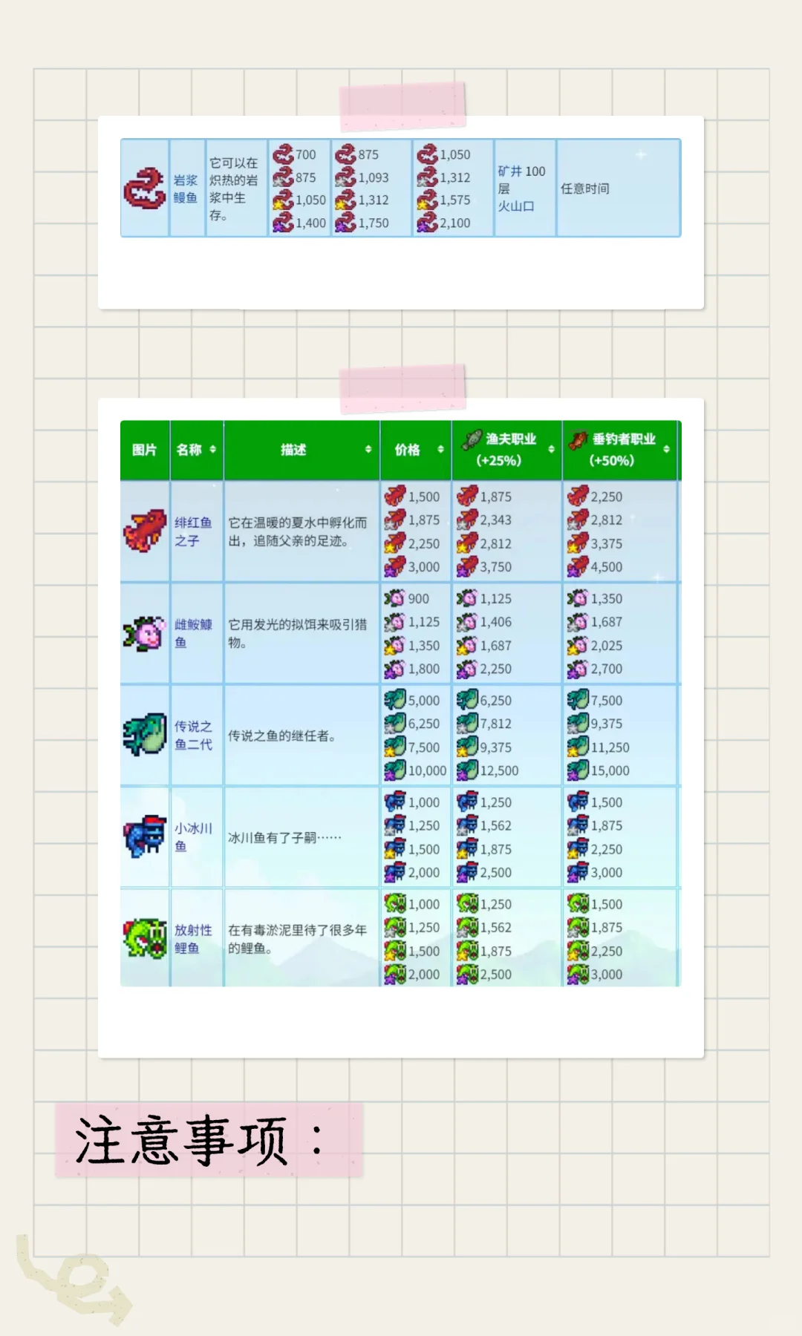Click the angler icon beside 2,700
The height and width of the screenshot is (1336, 802).
[x=578, y=668]
